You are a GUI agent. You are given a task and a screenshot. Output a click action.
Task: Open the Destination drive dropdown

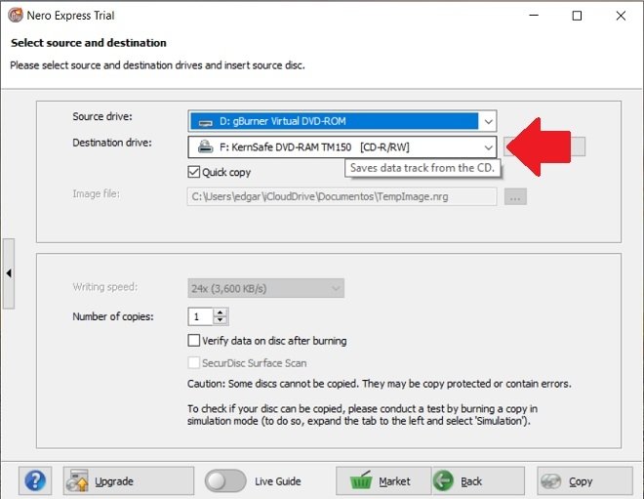click(488, 147)
